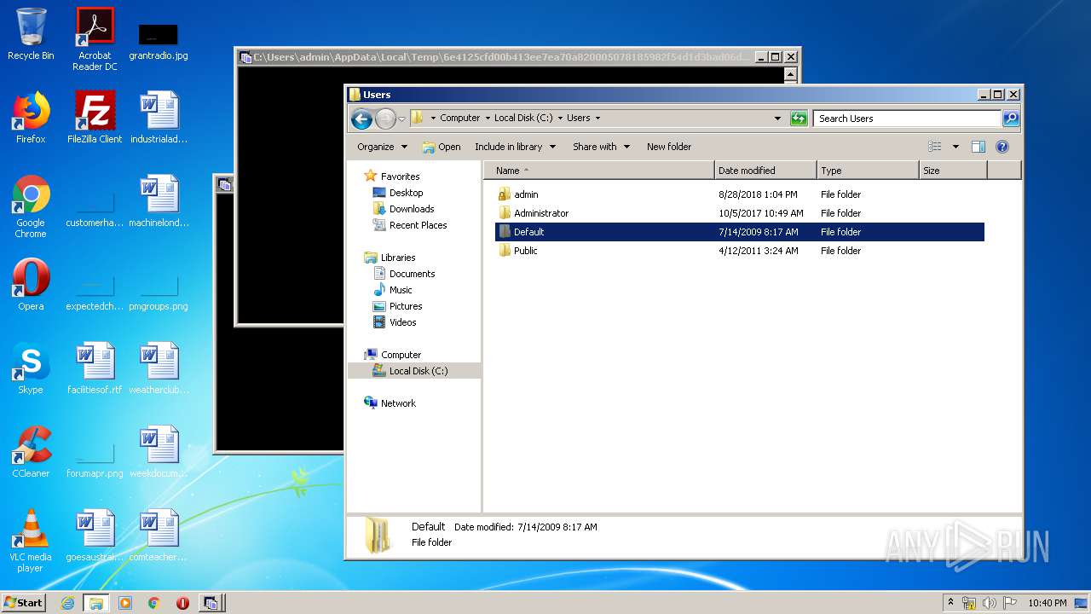Select Local Disk (C:) in navigation pane
The height and width of the screenshot is (614, 1091).
[414, 371]
